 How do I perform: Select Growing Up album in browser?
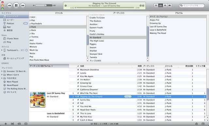point(155,23)
